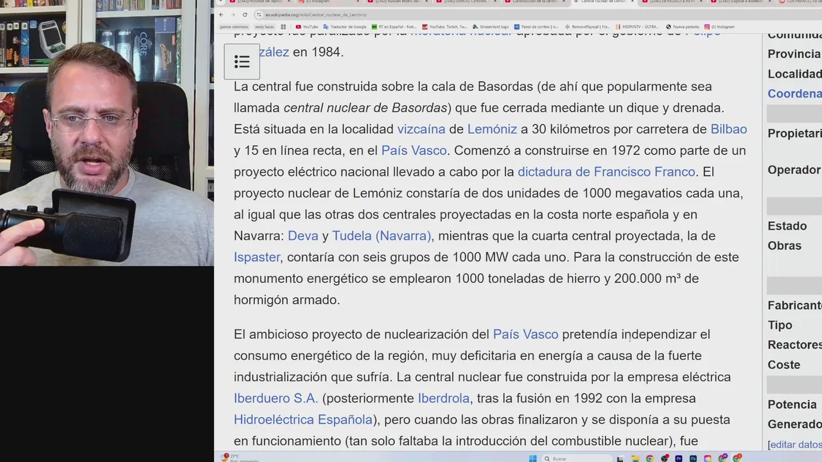Follow the 'Tudela (Navarra)' link
Image resolution: width=822 pixels, height=462 pixels.
coord(381,235)
